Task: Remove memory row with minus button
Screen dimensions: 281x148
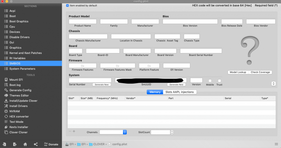Action: 70,131
